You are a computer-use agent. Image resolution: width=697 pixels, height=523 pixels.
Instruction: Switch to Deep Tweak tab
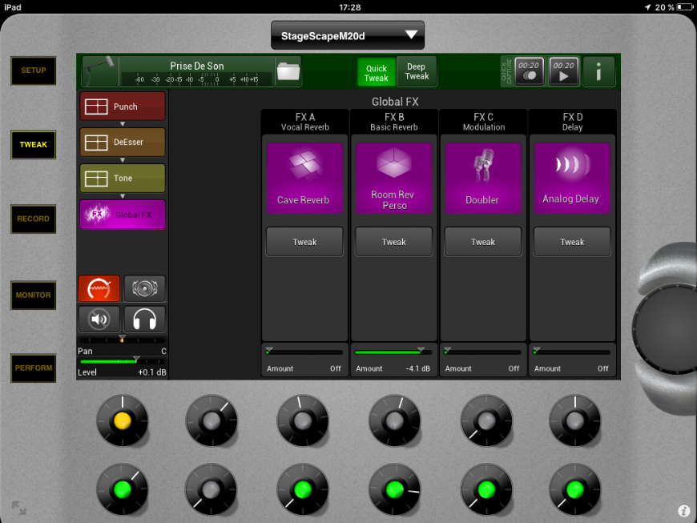tap(417, 71)
